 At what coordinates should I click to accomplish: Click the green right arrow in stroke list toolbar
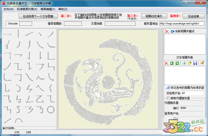(177, 63)
